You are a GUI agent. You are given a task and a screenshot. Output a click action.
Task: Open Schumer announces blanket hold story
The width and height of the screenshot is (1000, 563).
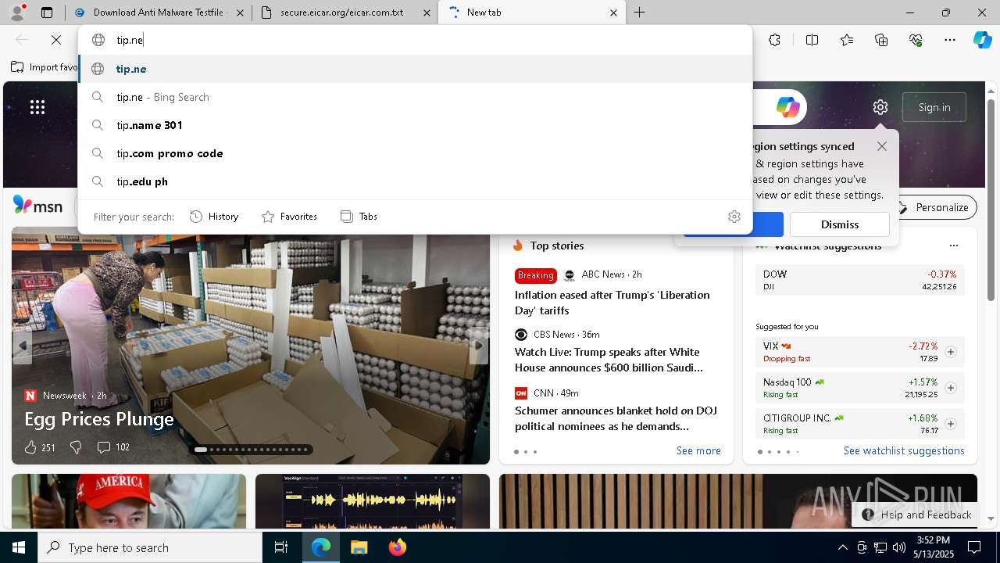coord(616,418)
